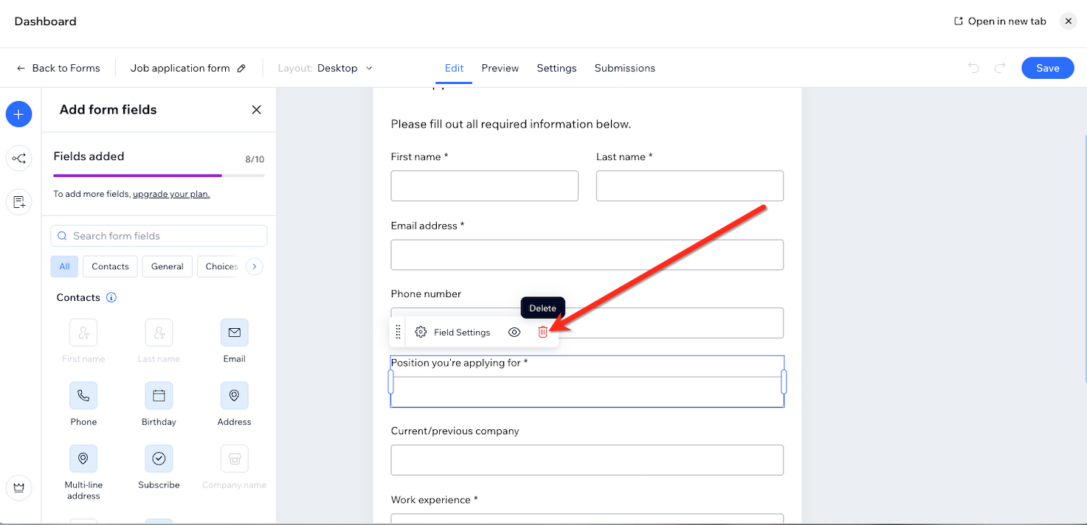Add the Phone field icon
The image size is (1087, 525).
(83, 396)
